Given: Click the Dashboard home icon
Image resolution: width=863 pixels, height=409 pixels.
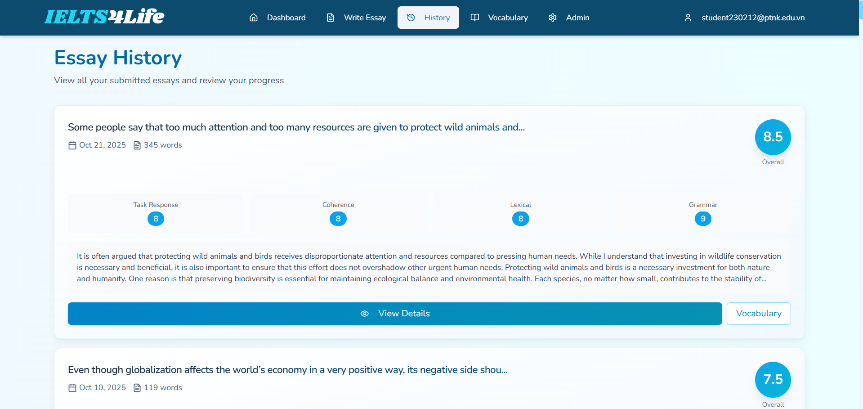Looking at the screenshot, I should coord(254,18).
